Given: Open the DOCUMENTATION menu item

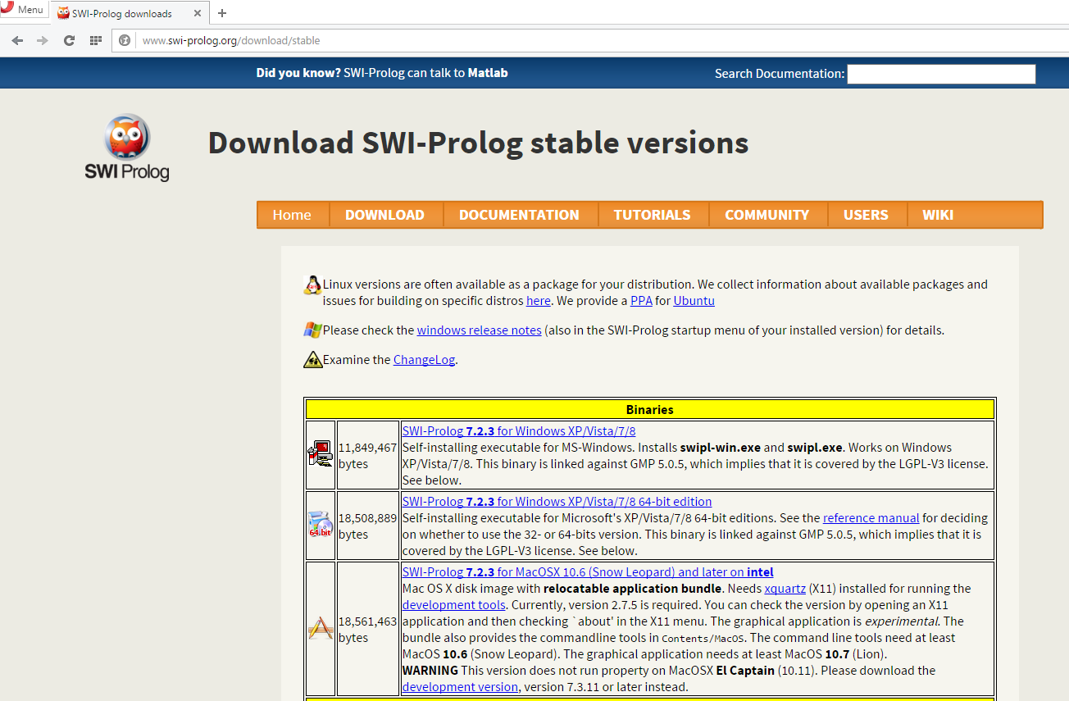Looking at the screenshot, I should click(x=519, y=215).
